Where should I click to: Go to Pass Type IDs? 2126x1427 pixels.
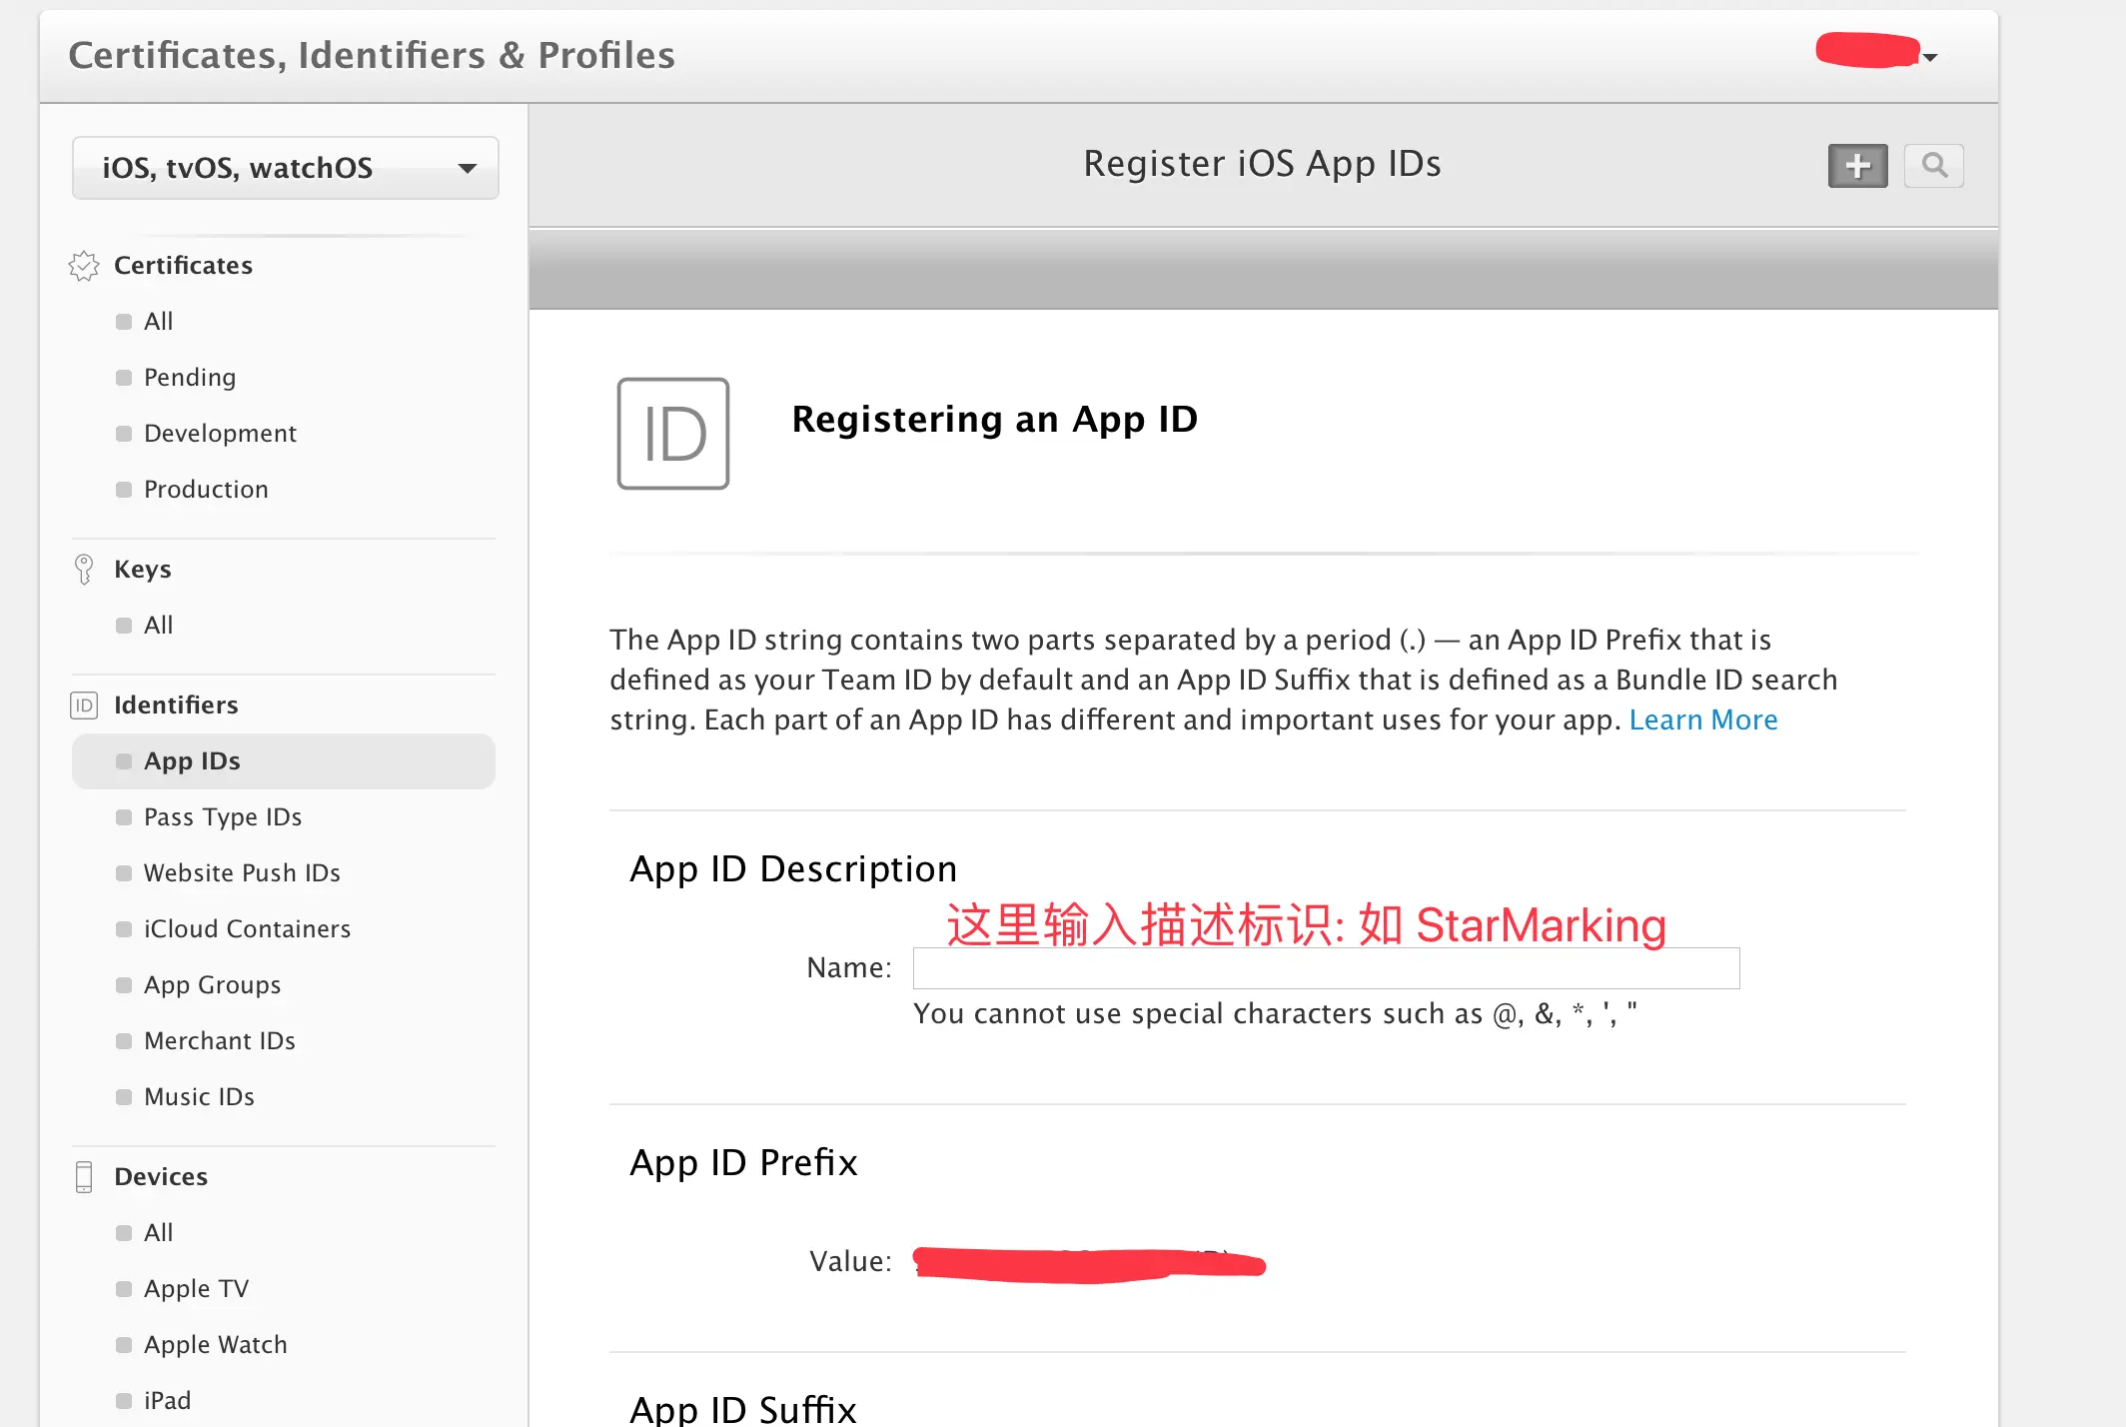[222, 817]
